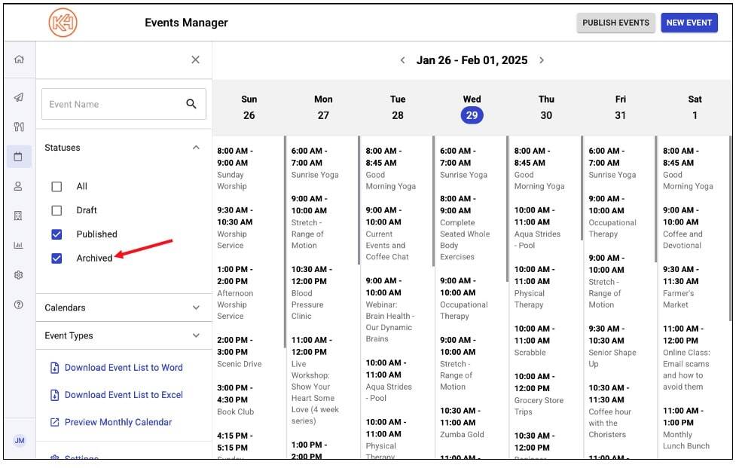Open Afternoon Worship Service event
739x468 pixels.
(235, 292)
